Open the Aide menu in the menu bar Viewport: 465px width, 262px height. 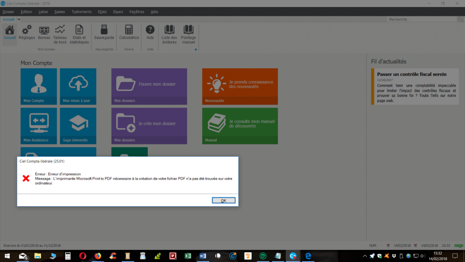(x=154, y=12)
